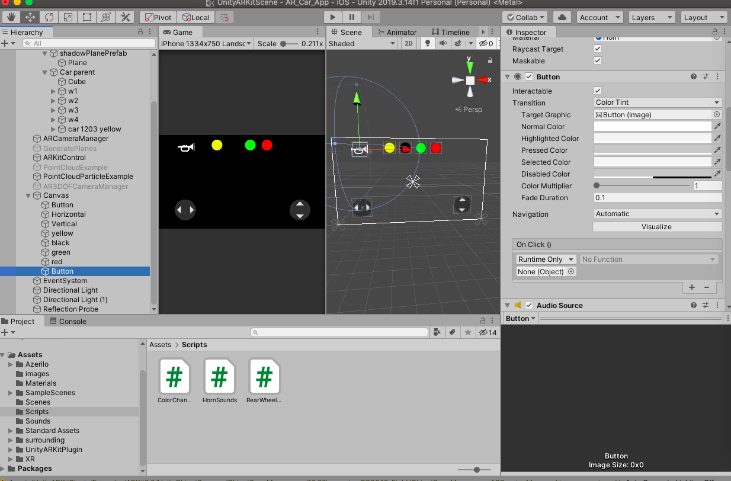The height and width of the screenshot is (481, 731).
Task: Collapse Button component foldout
Action: pyautogui.click(x=508, y=76)
